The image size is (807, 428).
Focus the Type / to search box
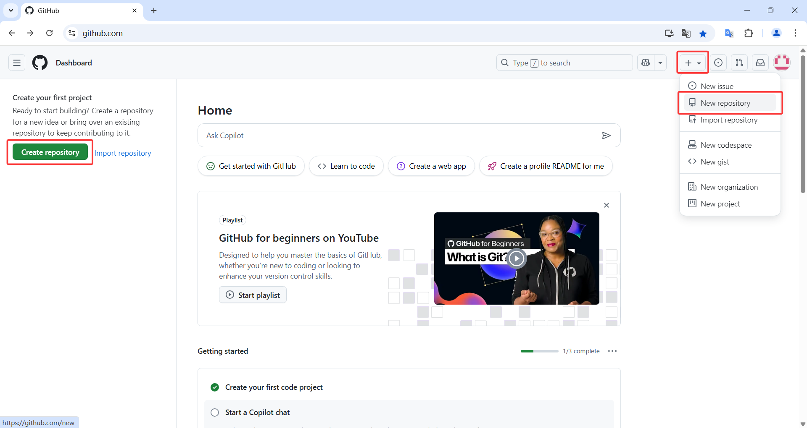[x=564, y=63]
